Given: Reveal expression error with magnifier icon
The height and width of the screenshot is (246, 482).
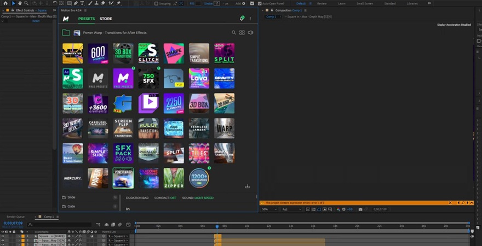Looking at the screenshot, I should (x=463, y=203).
